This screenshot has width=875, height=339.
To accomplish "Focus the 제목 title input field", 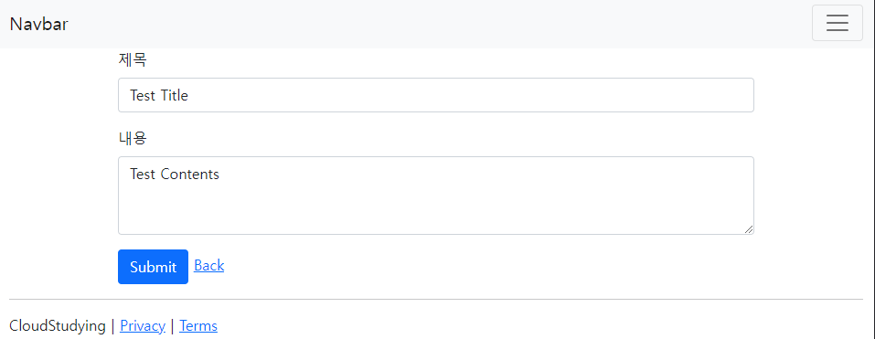I will [436, 95].
